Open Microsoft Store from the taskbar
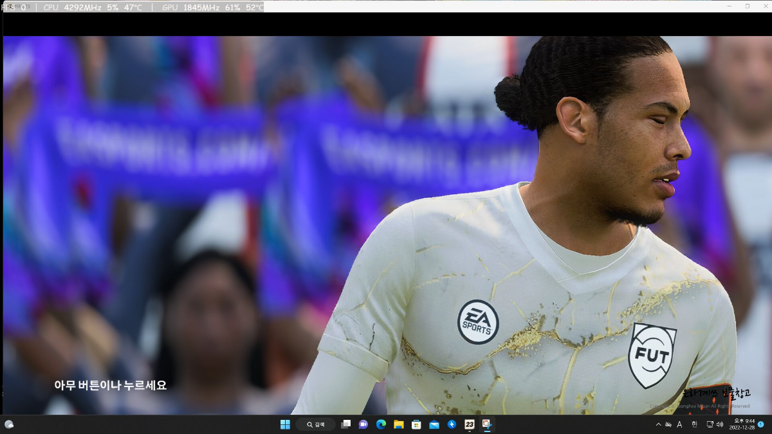The height and width of the screenshot is (434, 772). click(416, 424)
